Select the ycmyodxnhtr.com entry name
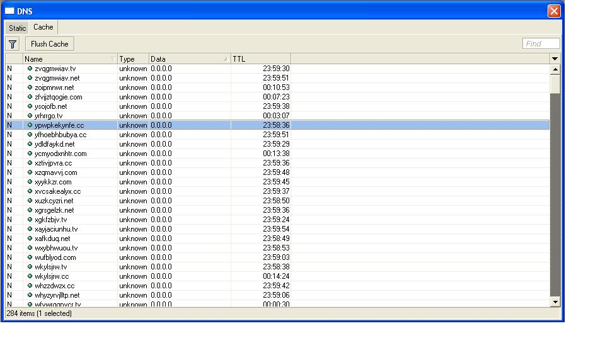The width and height of the screenshot is (593, 360). (60, 154)
